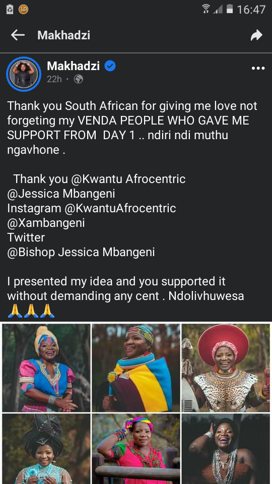Tap the Wi-Fi status bar icon
272x484 pixels.
coord(206,9)
